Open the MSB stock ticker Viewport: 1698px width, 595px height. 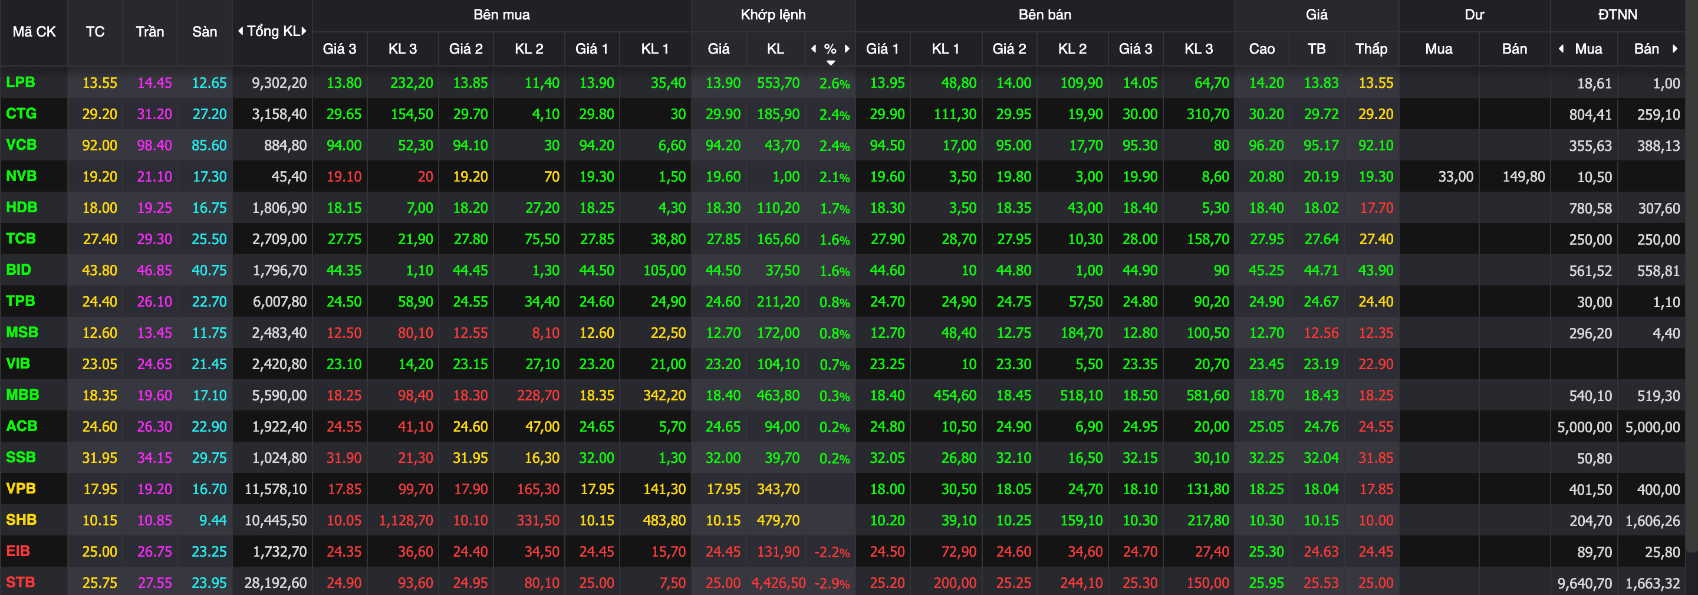pos(22,332)
